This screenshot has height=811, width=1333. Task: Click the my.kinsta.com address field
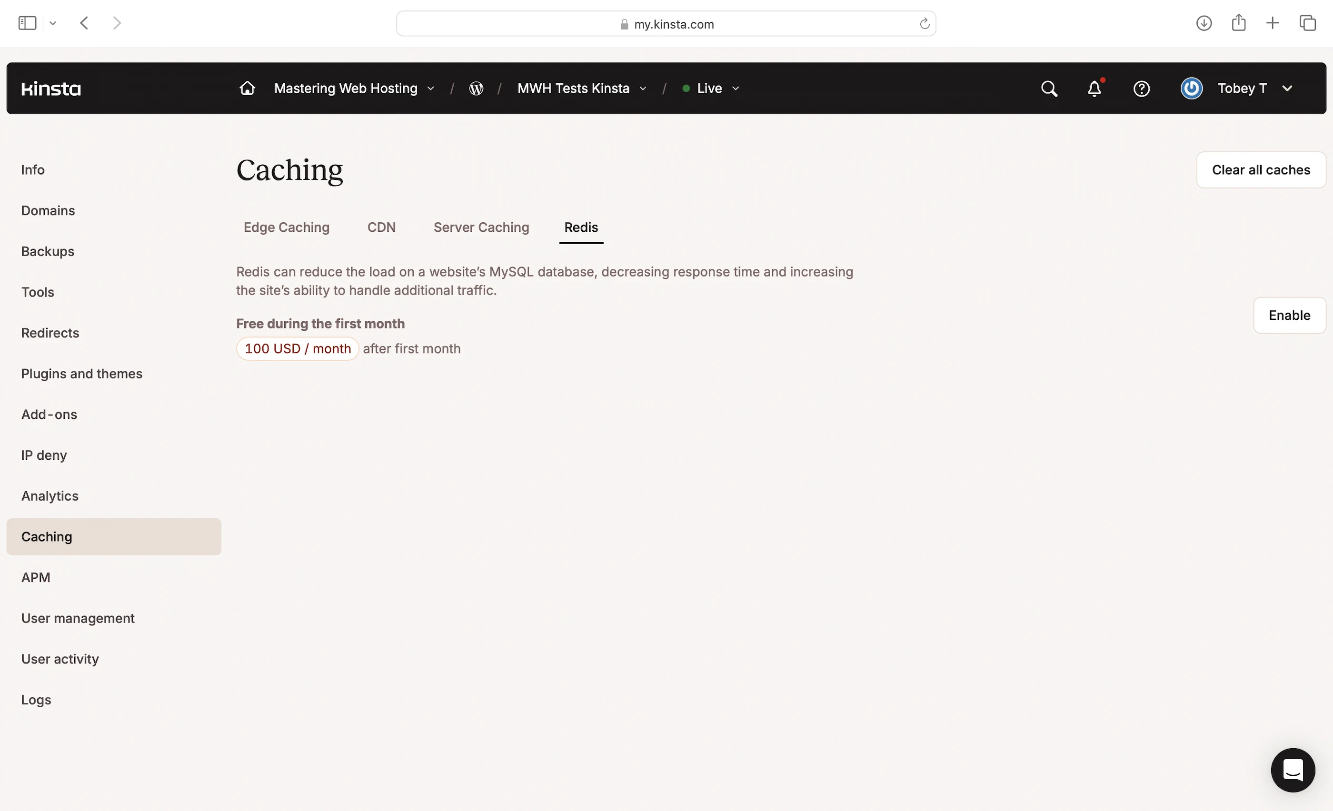tap(673, 24)
